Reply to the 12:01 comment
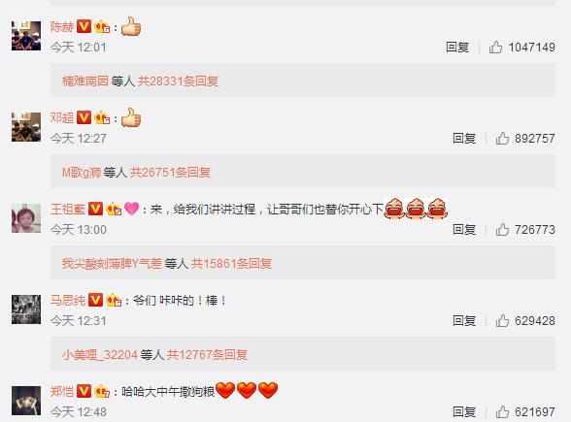The image size is (571, 422). point(457,47)
